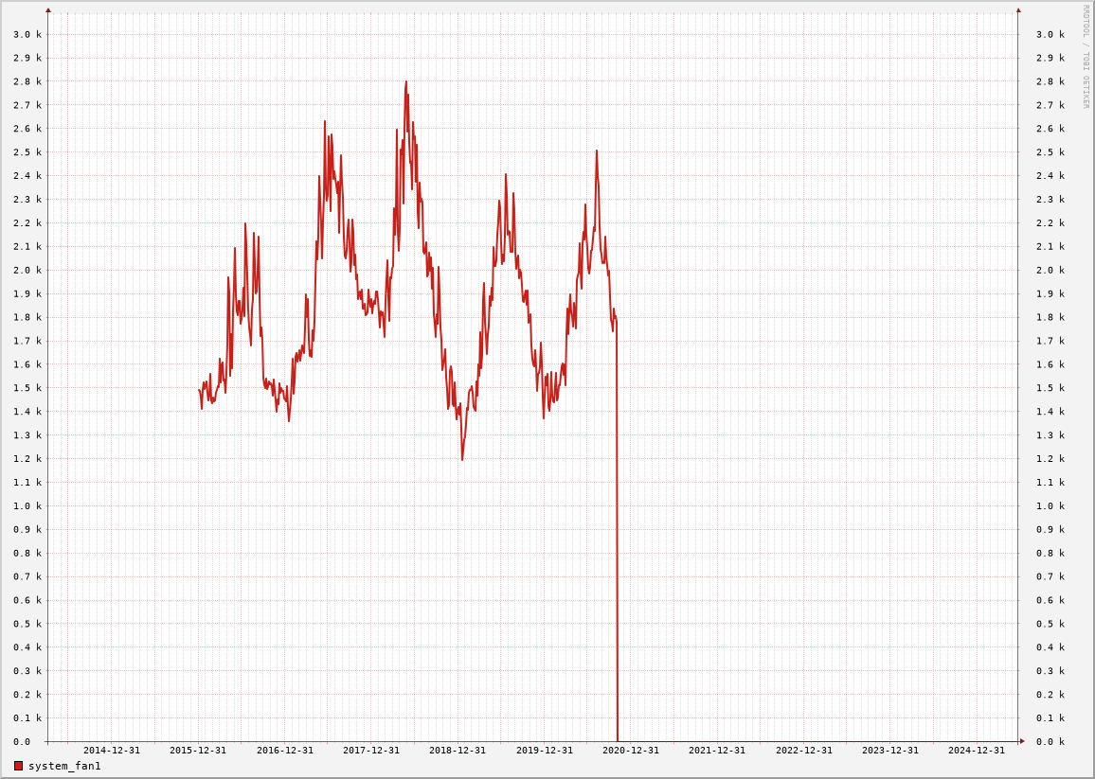
Task: Click the highest peak of the fan curve
Action: (x=405, y=82)
